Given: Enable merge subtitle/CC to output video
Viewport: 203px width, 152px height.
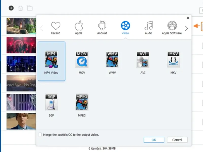Looking at the screenshot, I should click(x=40, y=135).
